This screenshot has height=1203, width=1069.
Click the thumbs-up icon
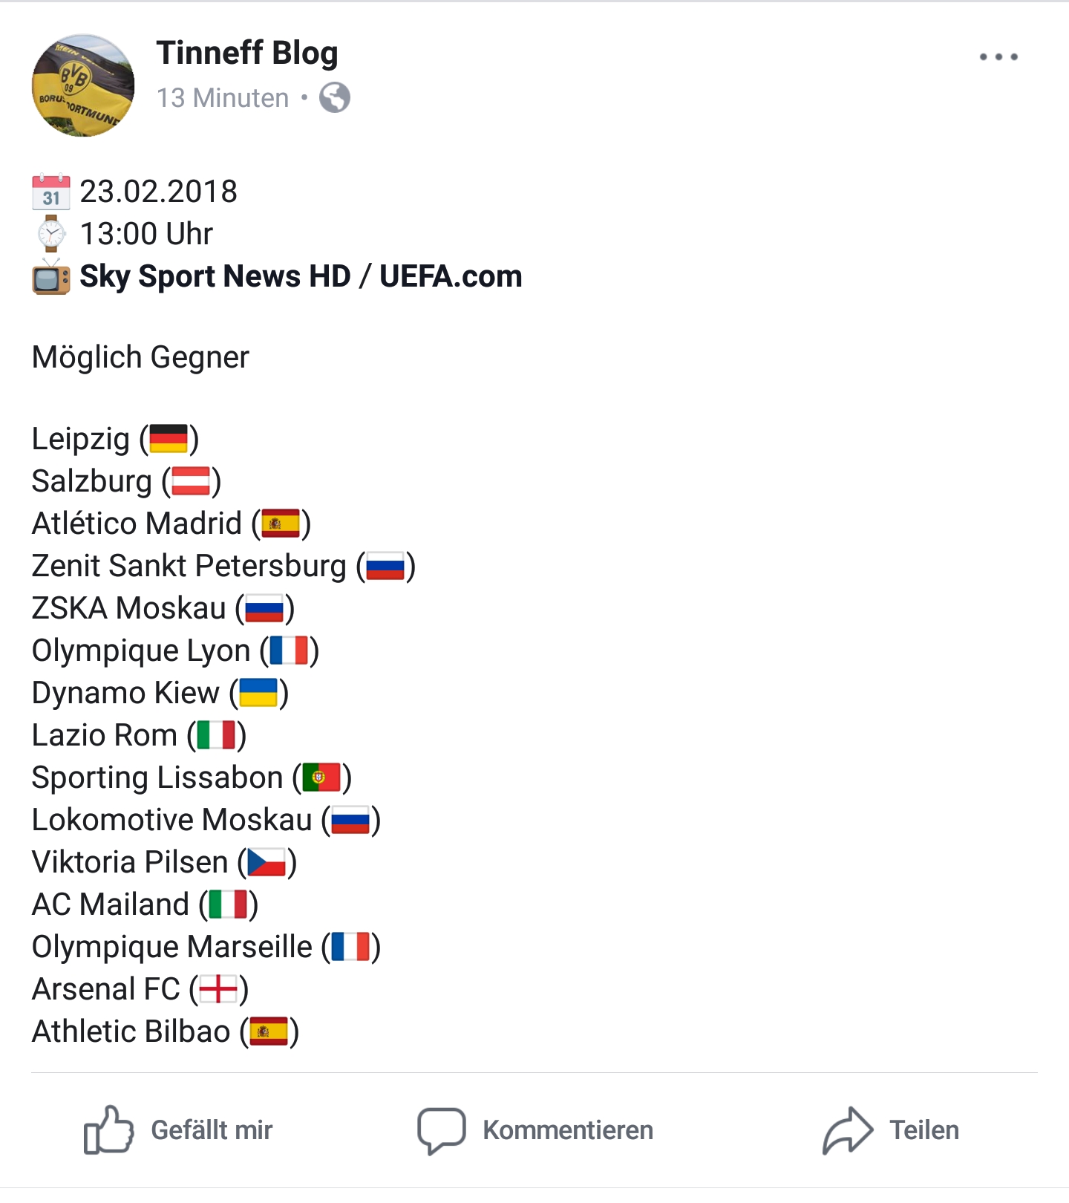point(108,1129)
